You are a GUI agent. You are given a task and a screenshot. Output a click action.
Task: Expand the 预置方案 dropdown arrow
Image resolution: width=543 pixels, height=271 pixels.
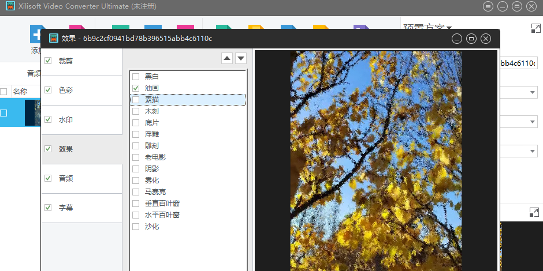coord(449,27)
